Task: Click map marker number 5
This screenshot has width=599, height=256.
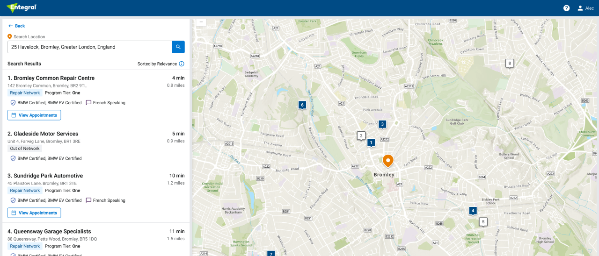Action: tap(483, 222)
